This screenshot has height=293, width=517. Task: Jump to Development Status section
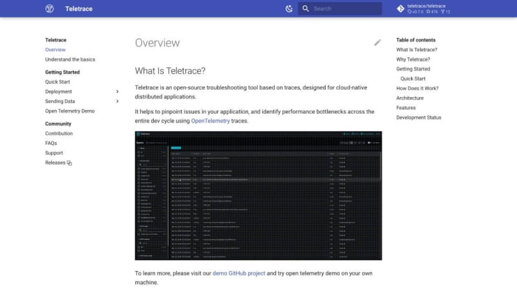click(419, 118)
